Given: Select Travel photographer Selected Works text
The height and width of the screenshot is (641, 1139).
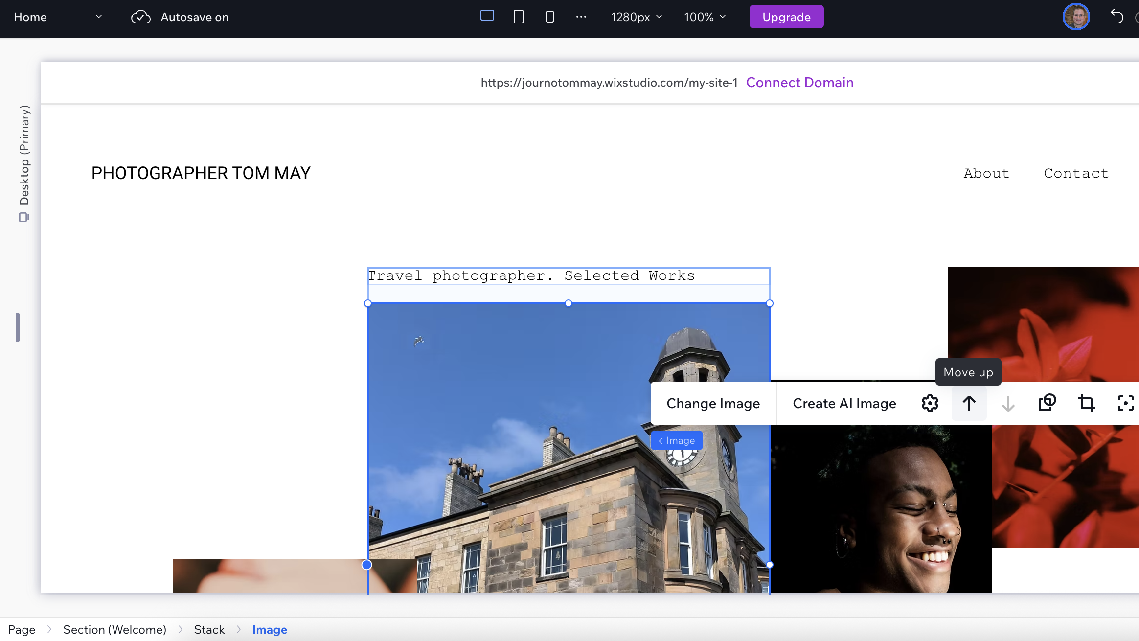Looking at the screenshot, I should tap(531, 276).
